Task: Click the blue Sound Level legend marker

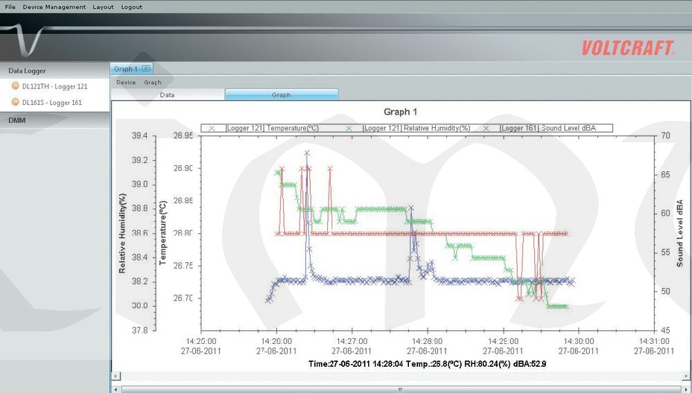Action: (x=486, y=128)
